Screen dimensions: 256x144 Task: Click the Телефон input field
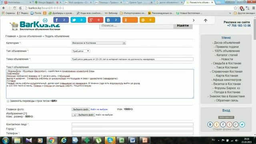(132, 133)
